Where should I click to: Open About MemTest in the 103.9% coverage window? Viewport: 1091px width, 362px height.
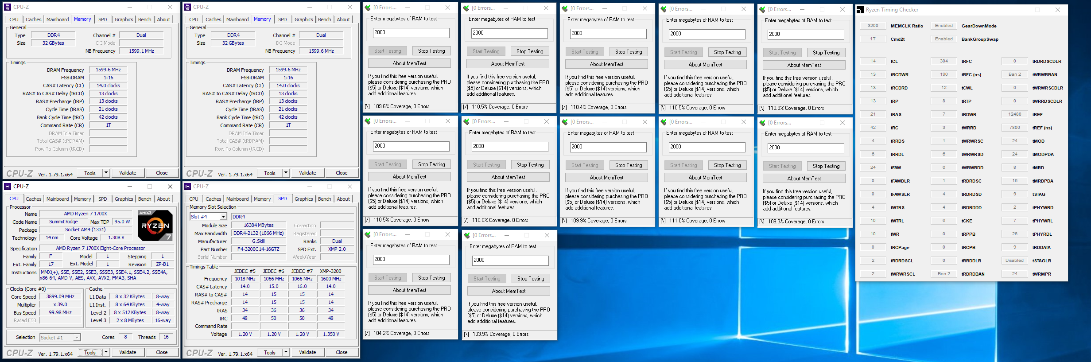tap(509, 291)
